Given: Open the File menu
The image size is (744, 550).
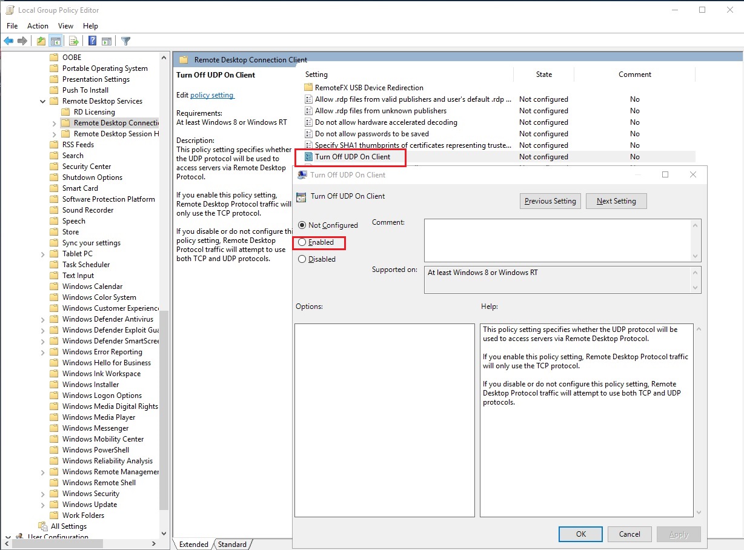Looking at the screenshot, I should pyautogui.click(x=12, y=26).
